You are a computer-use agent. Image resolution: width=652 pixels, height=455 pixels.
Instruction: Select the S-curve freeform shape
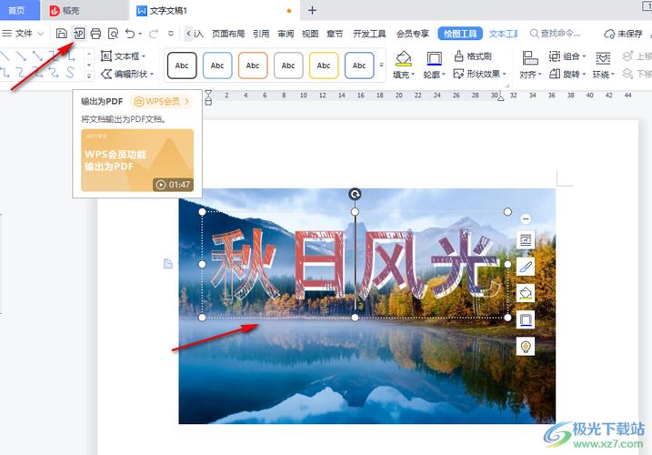pyautogui.click(x=70, y=73)
